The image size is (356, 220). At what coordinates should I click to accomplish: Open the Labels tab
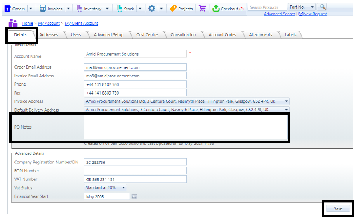click(291, 34)
